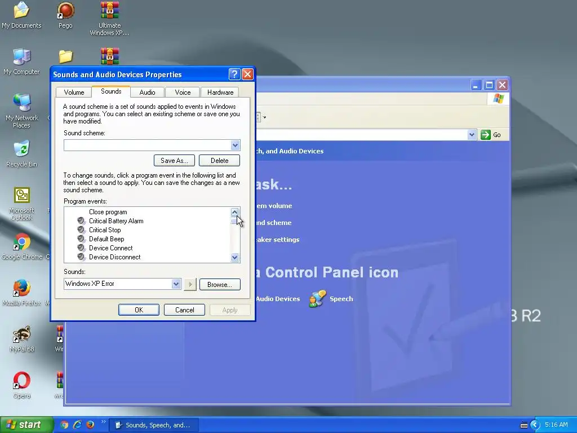577x433 pixels.
Task: Select the Mozilla Firefox desktop shortcut
Action: tap(21, 293)
